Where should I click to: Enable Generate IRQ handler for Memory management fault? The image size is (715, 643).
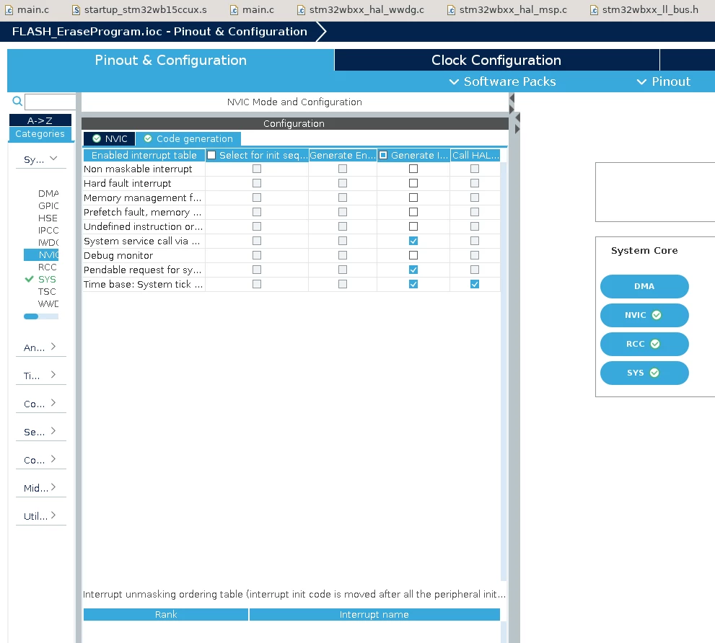[413, 198]
